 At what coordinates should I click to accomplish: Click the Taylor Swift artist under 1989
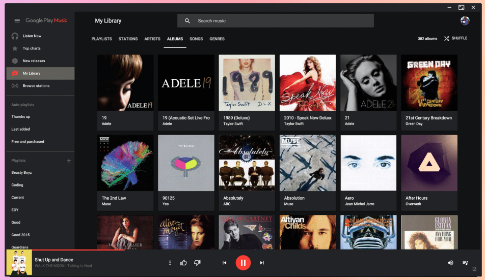[x=233, y=123]
